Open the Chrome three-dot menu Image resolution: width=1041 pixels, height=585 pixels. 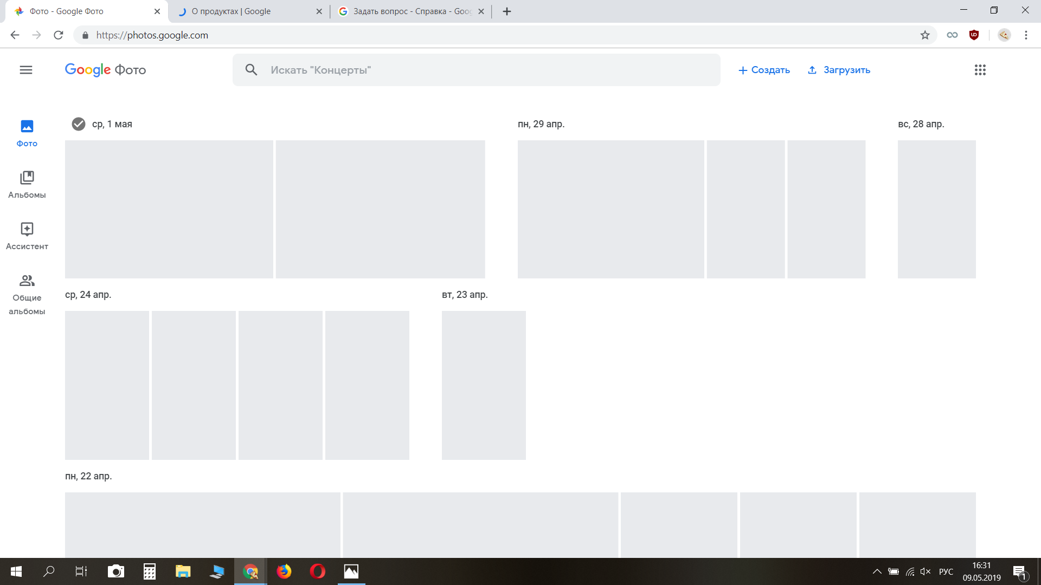[x=1026, y=35]
